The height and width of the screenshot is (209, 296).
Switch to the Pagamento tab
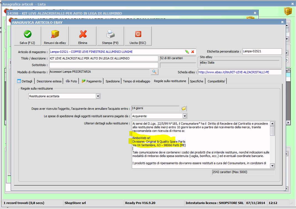coord(91,81)
